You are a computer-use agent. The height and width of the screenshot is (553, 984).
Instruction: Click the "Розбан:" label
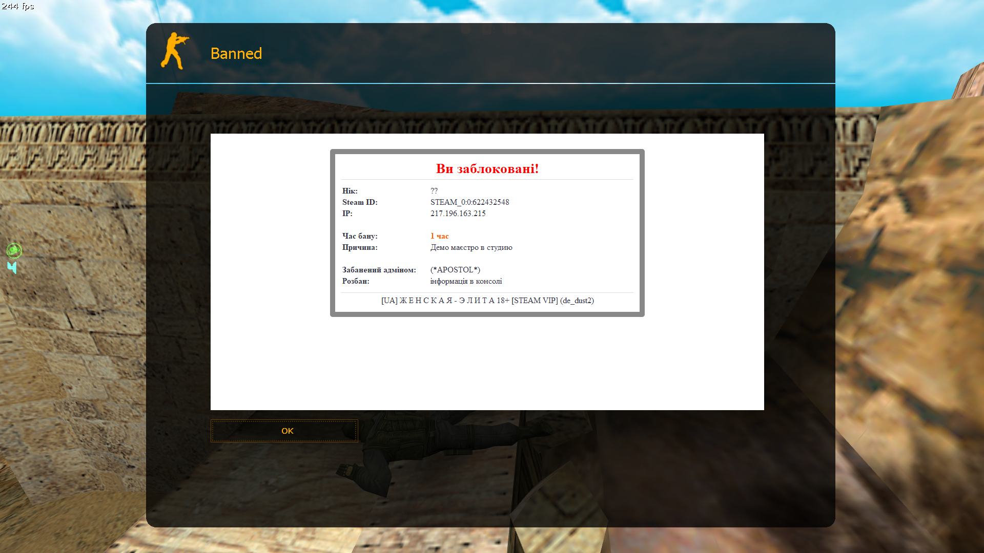(x=356, y=281)
